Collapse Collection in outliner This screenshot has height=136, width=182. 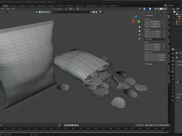[174, 14]
